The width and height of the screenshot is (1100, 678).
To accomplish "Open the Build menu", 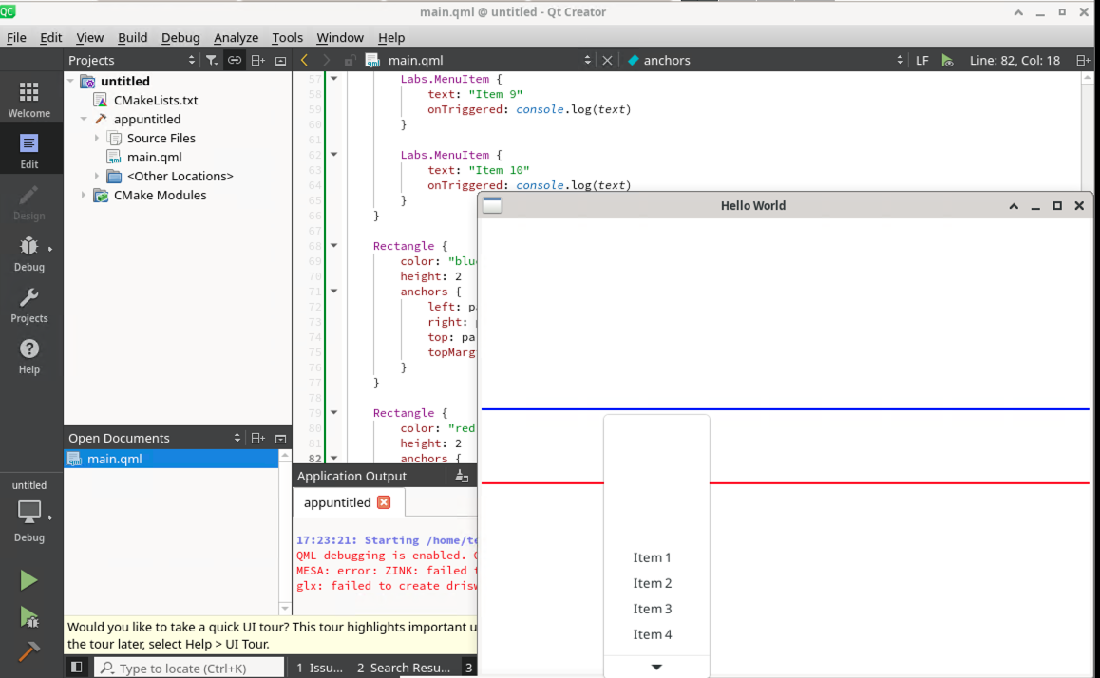I will [x=133, y=38].
